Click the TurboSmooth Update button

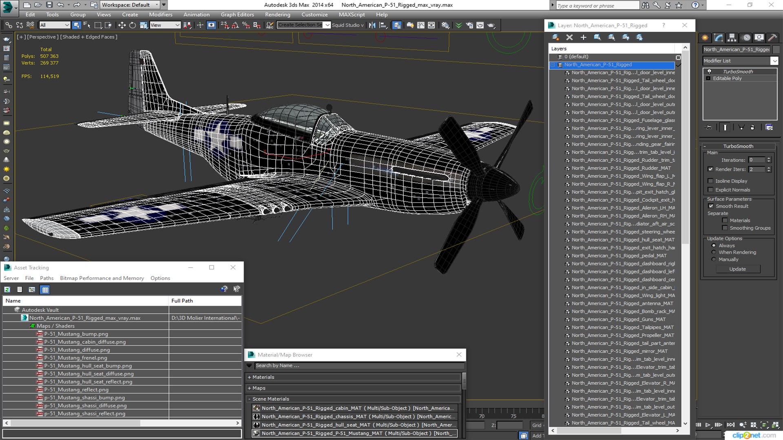coord(737,269)
